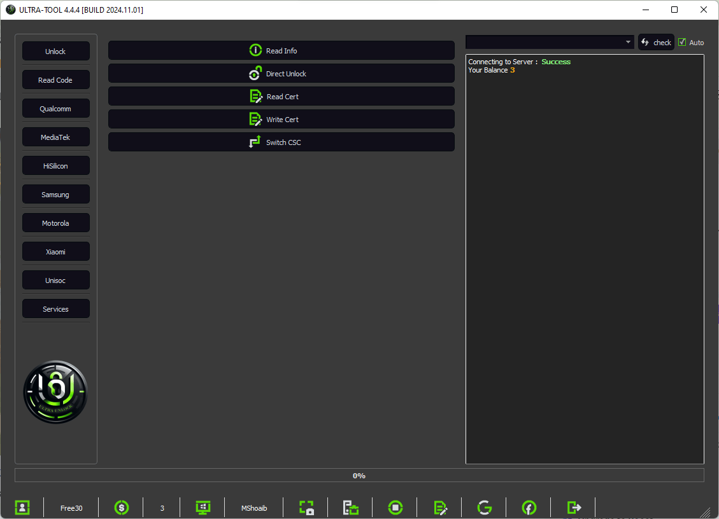Click the Switch CSC arrows icon
This screenshot has width=719, height=519.
click(x=255, y=142)
